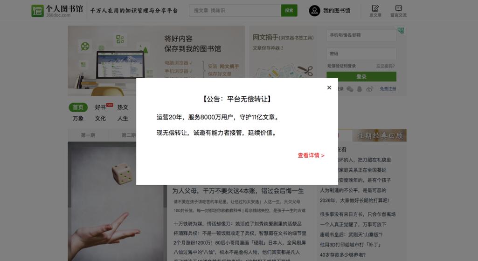The image size is (478, 261).
Task: Select the 好书 category tab
Action: click(x=100, y=107)
